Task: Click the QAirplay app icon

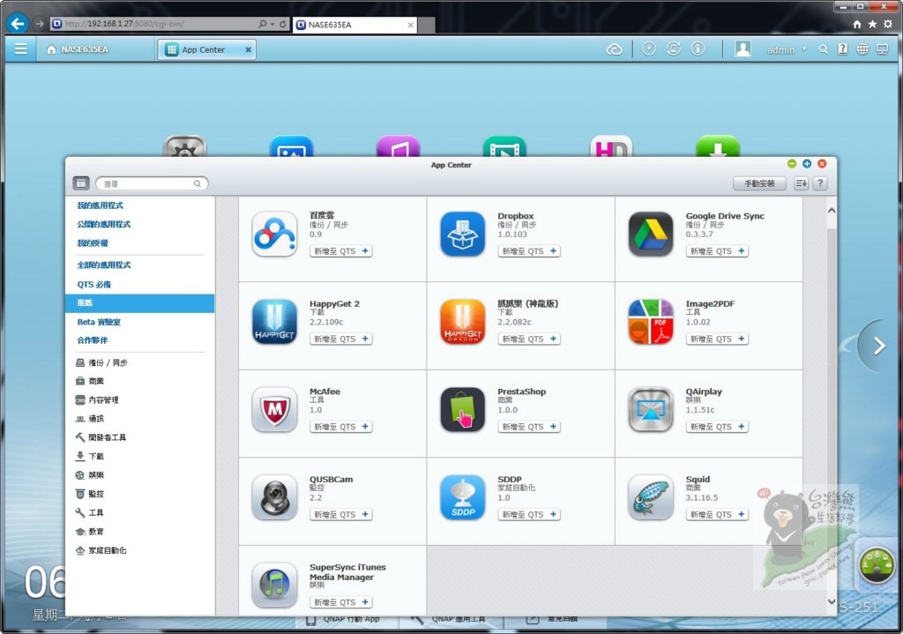Action: point(651,409)
